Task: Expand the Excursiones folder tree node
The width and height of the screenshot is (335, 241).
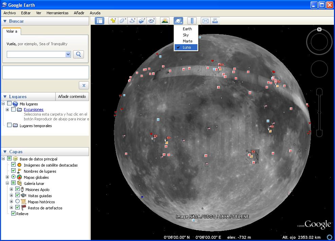Action: pyautogui.click(x=7, y=109)
